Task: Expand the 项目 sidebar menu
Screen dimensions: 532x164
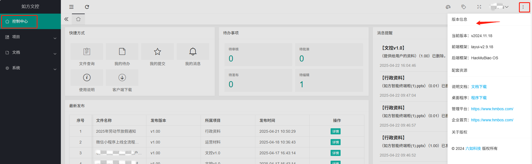Action: coord(30,37)
